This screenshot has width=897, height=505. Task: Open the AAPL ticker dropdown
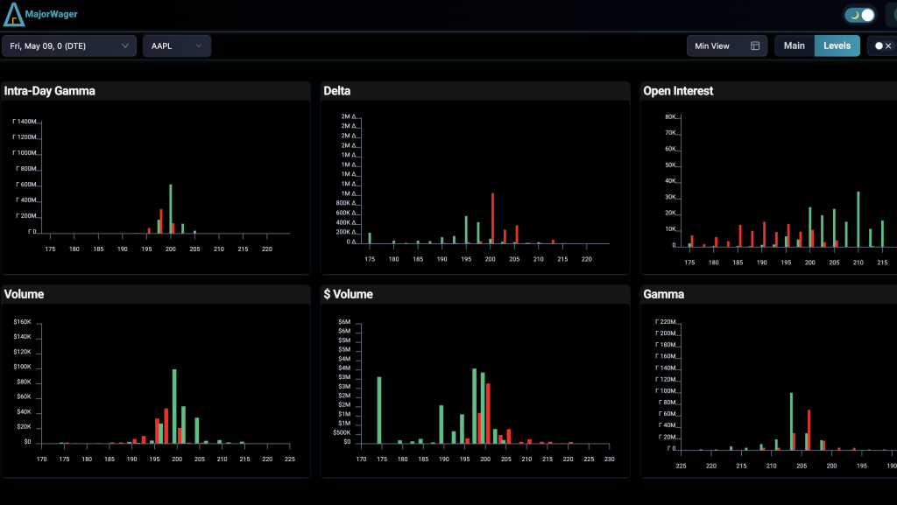click(x=177, y=46)
